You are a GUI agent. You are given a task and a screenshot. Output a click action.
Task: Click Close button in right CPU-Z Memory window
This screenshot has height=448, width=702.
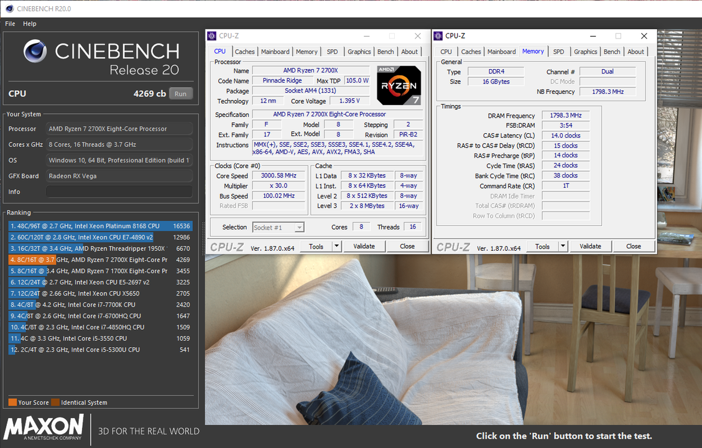coord(634,246)
